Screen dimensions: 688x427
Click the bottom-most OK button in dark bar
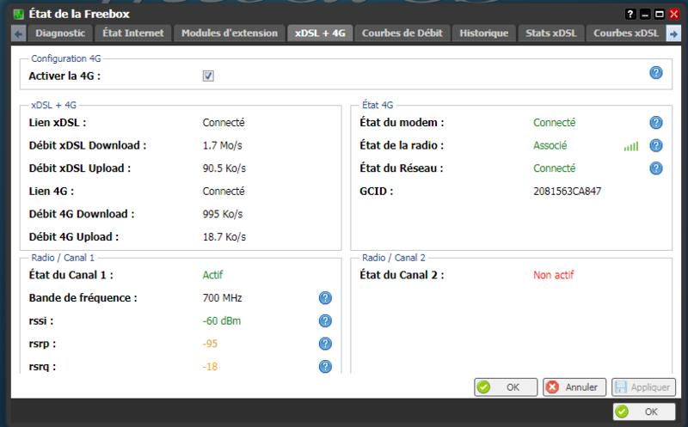[x=643, y=412]
